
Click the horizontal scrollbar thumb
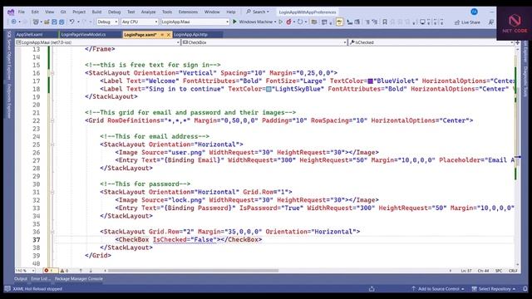pyautogui.click(x=194, y=271)
